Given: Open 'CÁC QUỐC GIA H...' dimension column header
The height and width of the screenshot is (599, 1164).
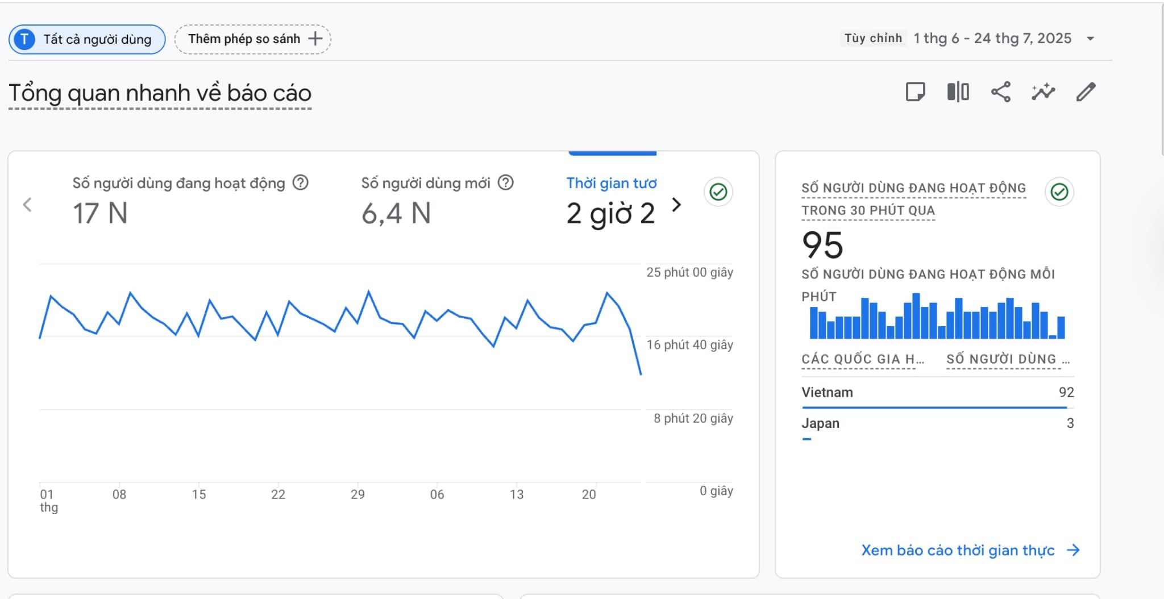Looking at the screenshot, I should 862,359.
